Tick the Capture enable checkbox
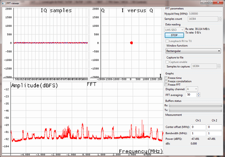This screenshot has width=225, height=157. (168, 62)
